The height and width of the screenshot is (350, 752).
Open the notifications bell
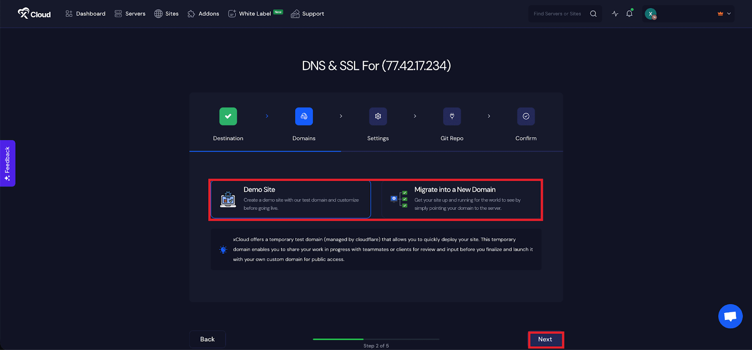point(629,14)
